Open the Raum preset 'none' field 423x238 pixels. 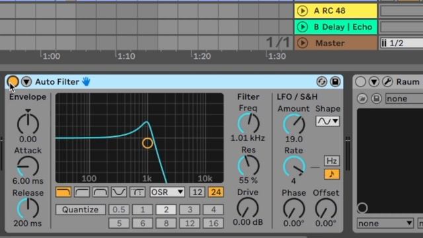[x=404, y=99]
